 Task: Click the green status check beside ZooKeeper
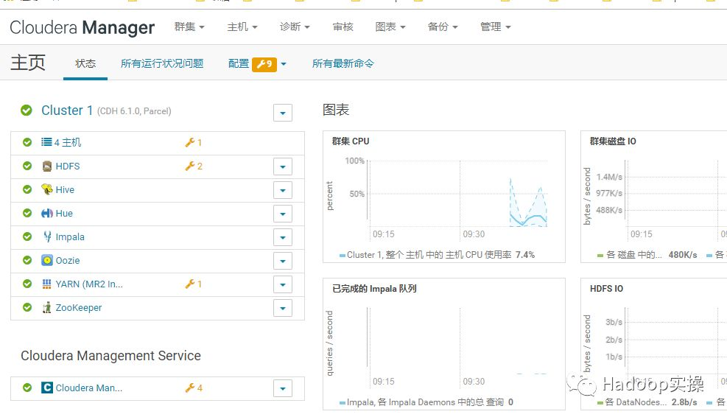[27, 307]
